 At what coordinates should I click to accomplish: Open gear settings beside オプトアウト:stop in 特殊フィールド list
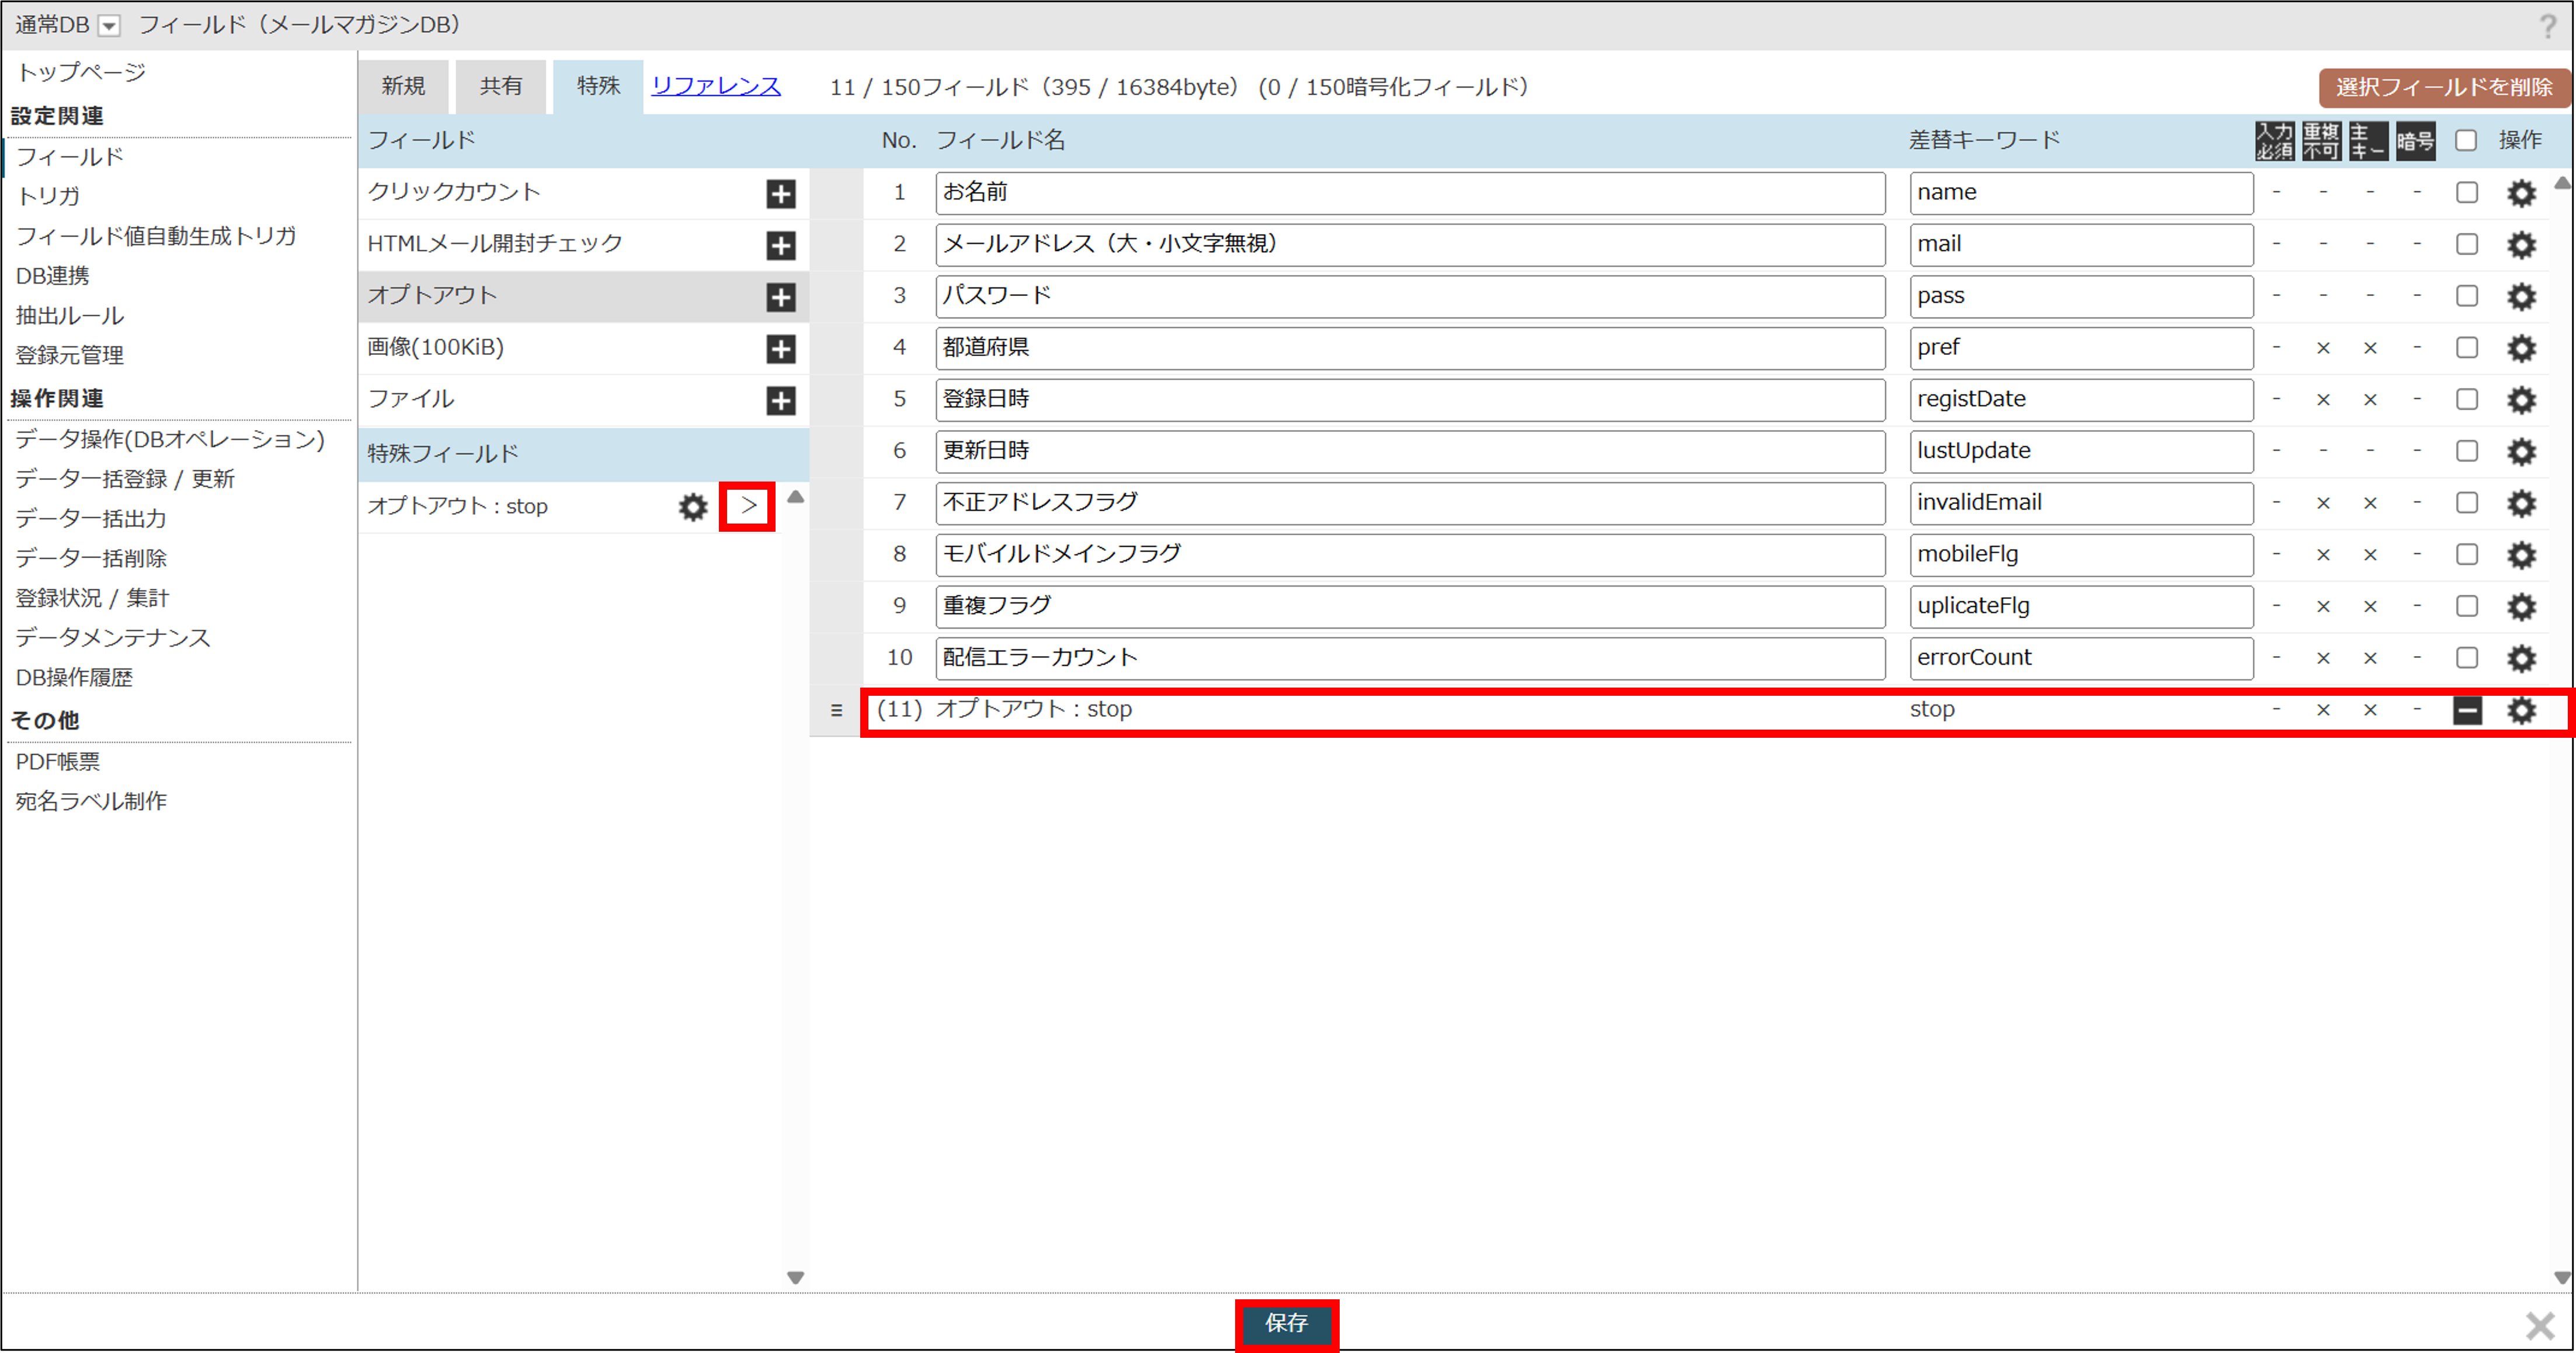[693, 507]
